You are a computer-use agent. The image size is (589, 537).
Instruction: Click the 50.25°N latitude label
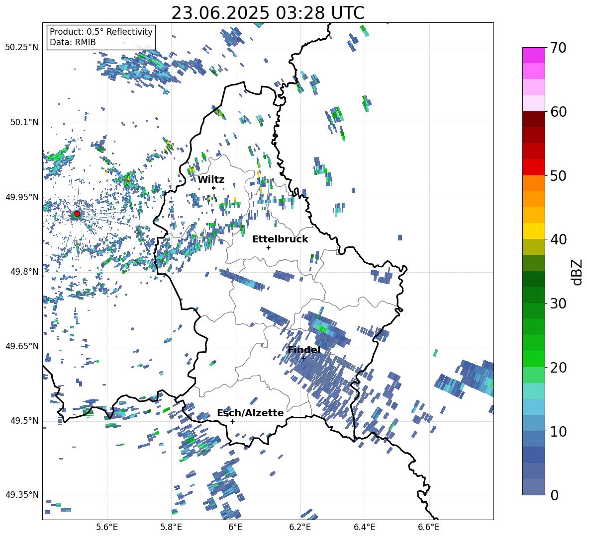pyautogui.click(x=22, y=48)
